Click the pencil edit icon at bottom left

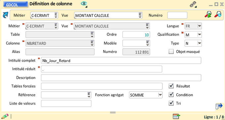tap(4, 116)
